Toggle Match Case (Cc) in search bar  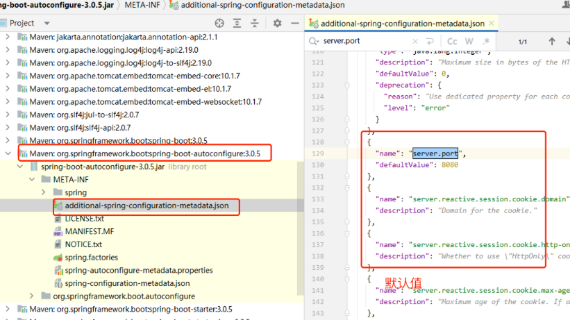click(452, 41)
